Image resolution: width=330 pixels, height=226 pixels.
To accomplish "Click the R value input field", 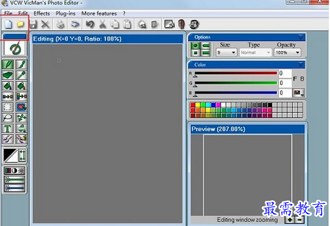I will tap(284, 73).
